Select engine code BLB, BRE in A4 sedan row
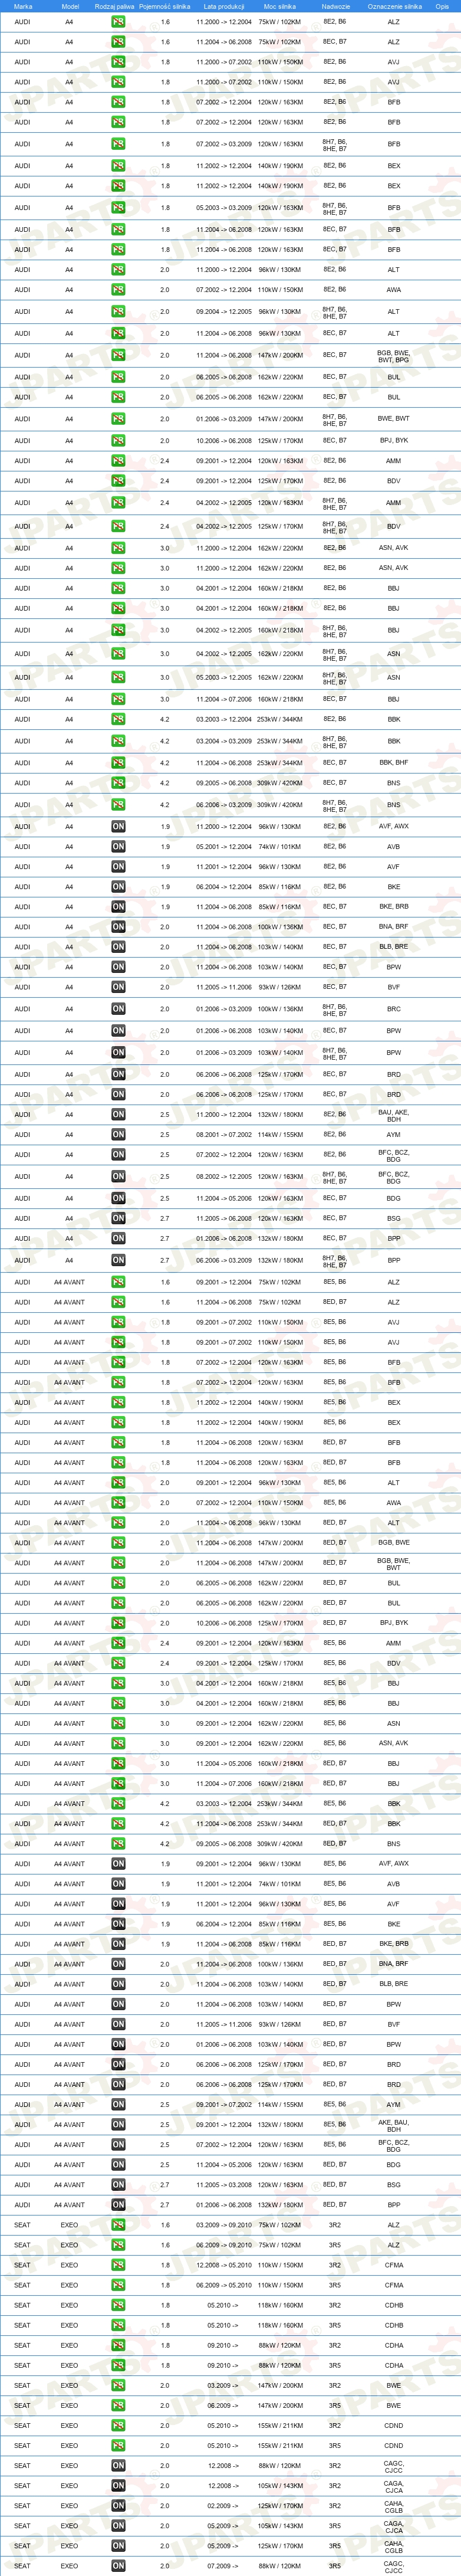This screenshot has width=461, height=2576. [393, 947]
